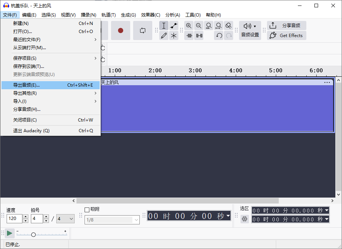342x249 pixels.
Task: Select the Multi-Tool
Action: (x=174, y=35)
